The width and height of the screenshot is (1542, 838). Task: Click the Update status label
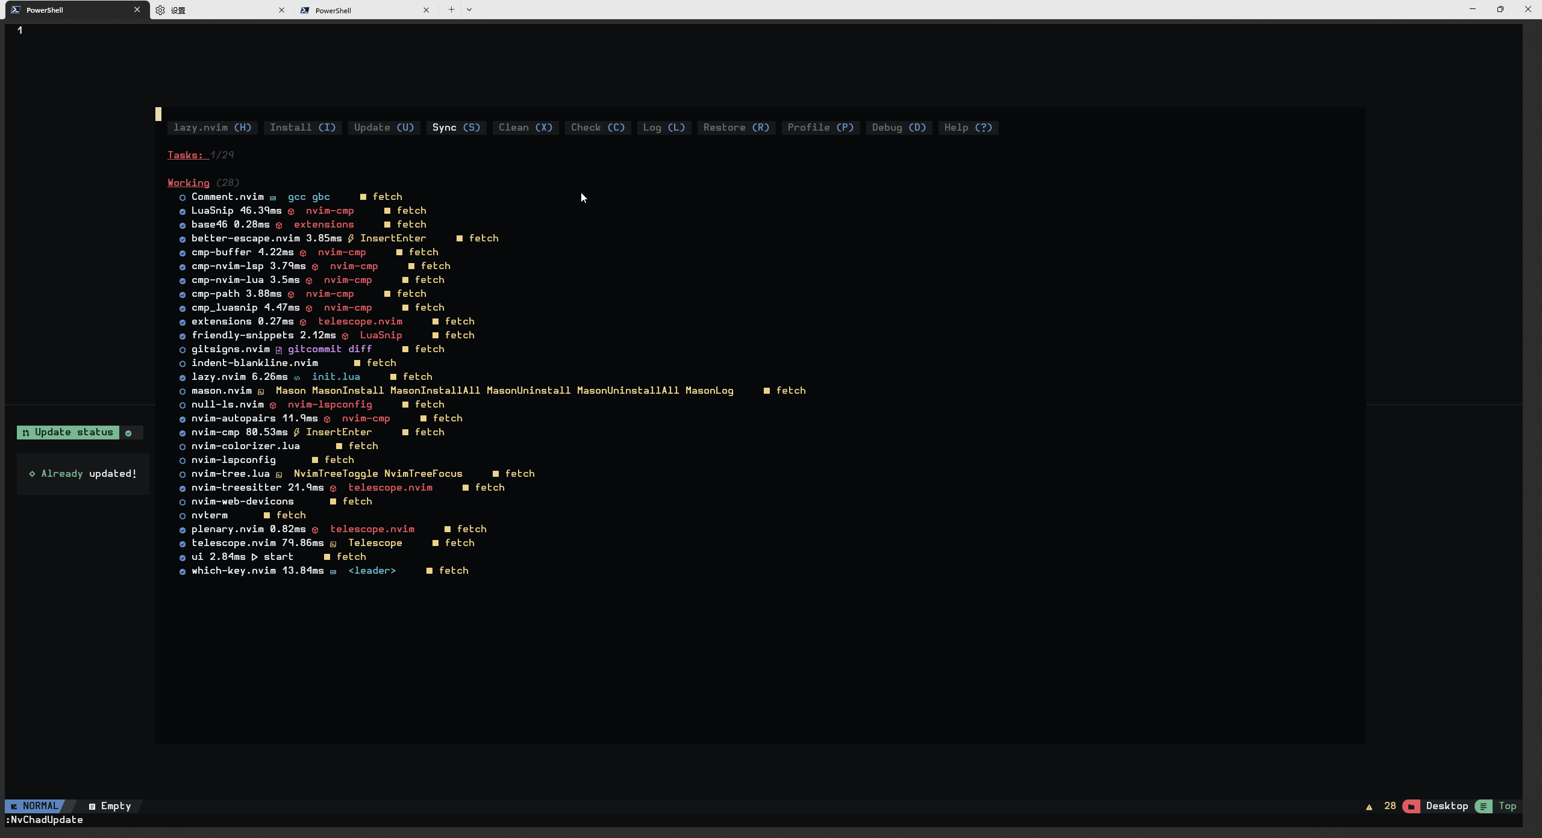pyautogui.click(x=74, y=432)
